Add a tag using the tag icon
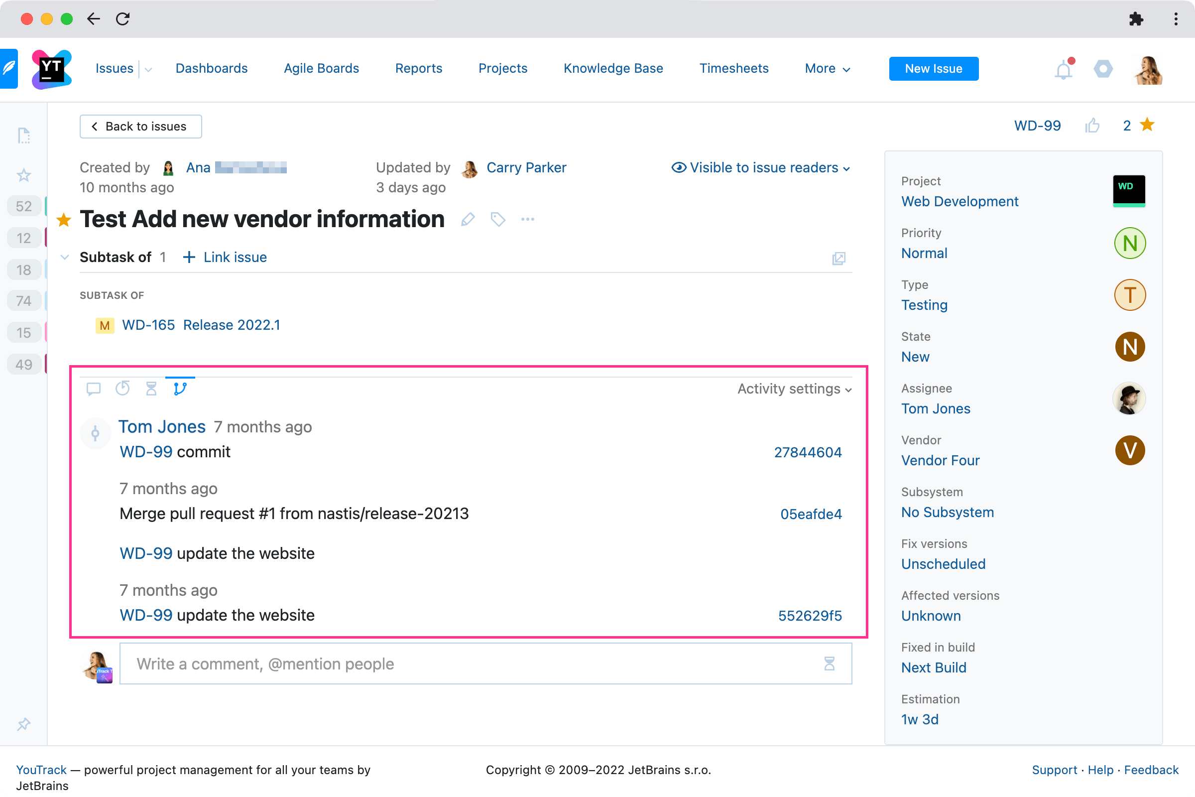 tap(497, 220)
